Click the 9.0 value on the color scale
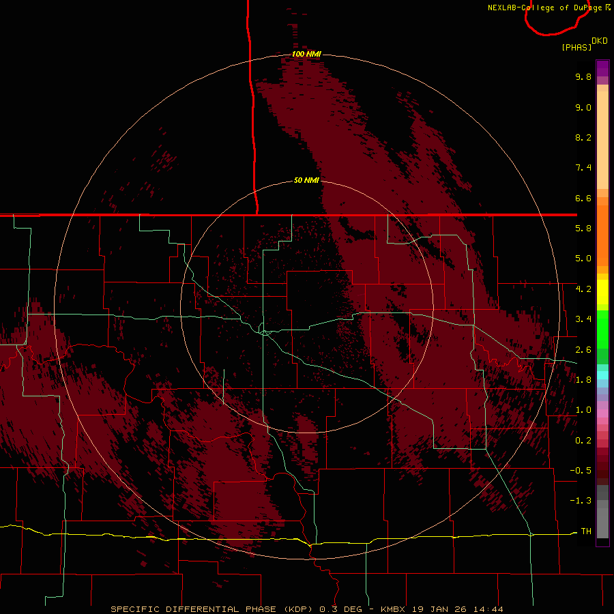This screenshot has width=614, height=614. coord(583,107)
